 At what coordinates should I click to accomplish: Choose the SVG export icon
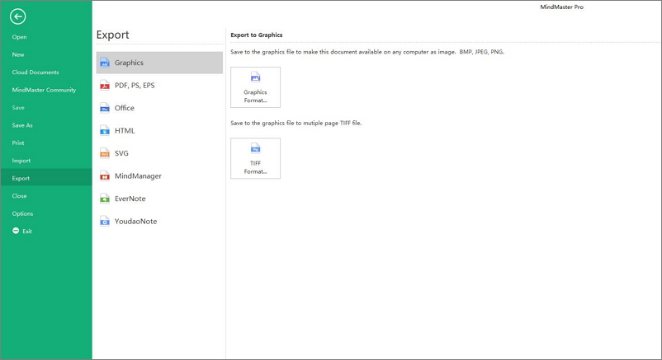[105, 153]
